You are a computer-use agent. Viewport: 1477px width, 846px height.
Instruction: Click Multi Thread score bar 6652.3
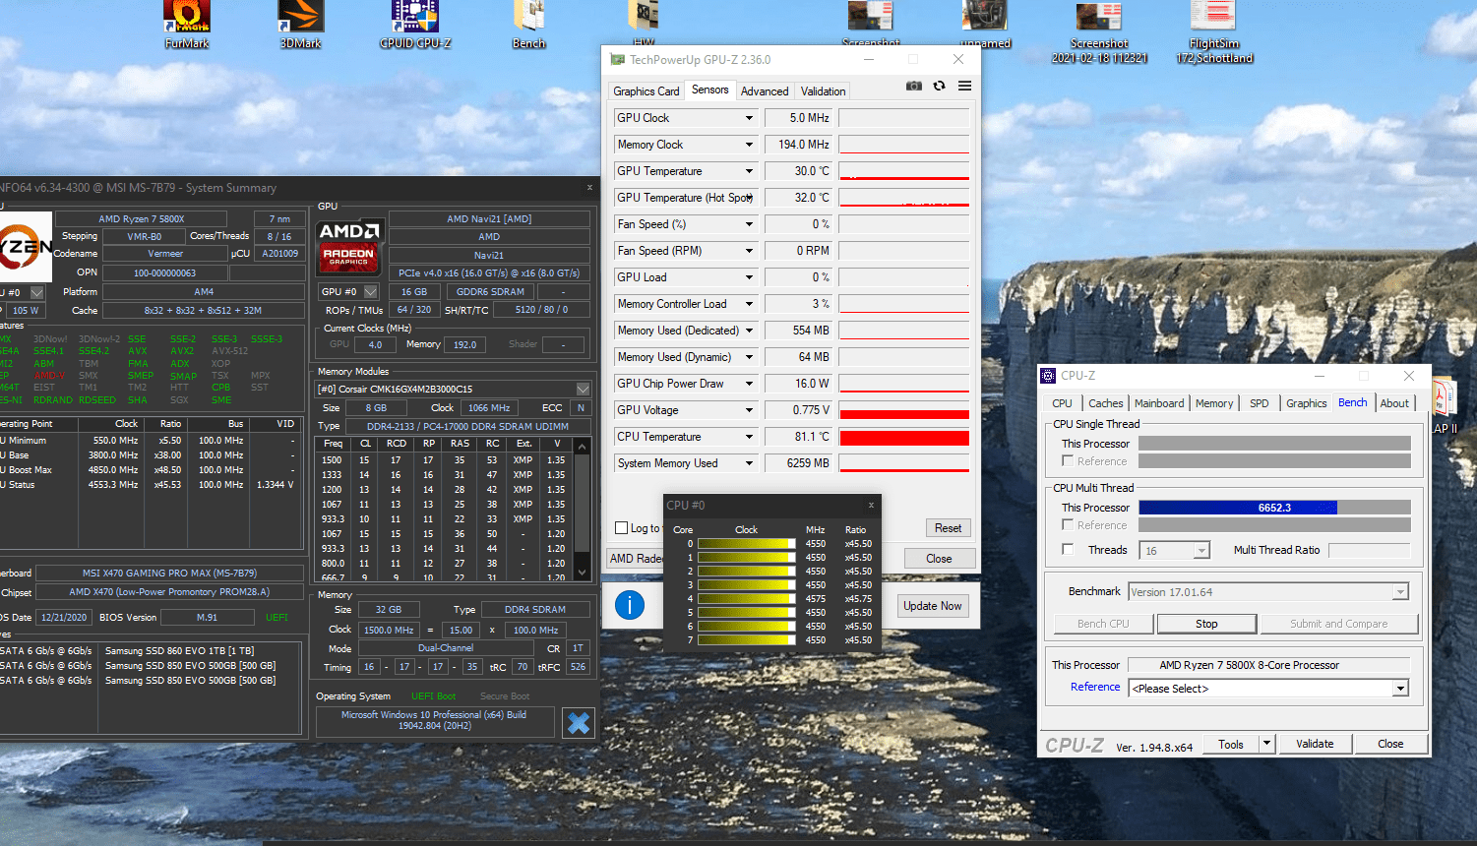pos(1274,508)
